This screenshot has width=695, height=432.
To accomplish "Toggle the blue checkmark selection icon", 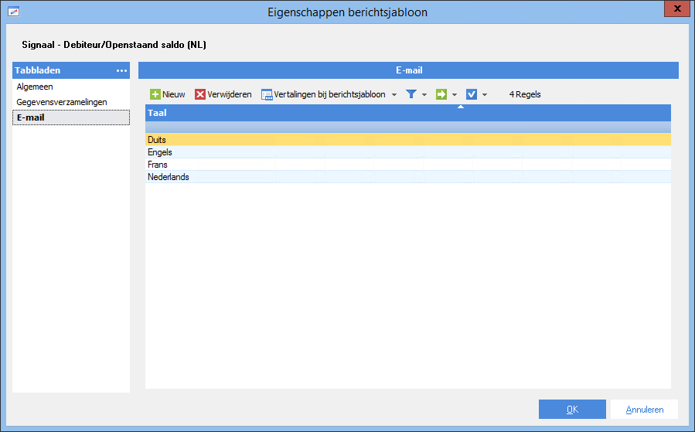I will point(471,94).
